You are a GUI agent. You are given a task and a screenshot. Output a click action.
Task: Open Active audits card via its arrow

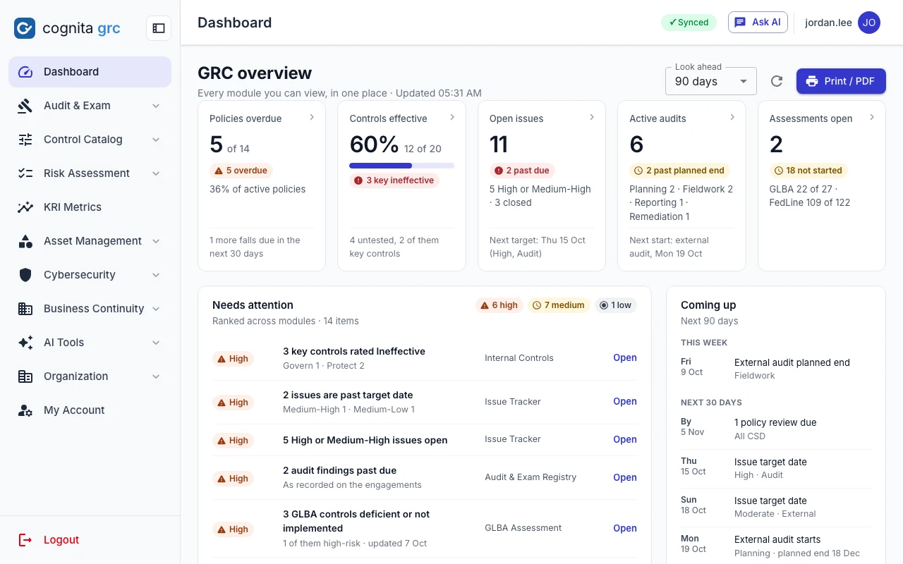point(732,118)
